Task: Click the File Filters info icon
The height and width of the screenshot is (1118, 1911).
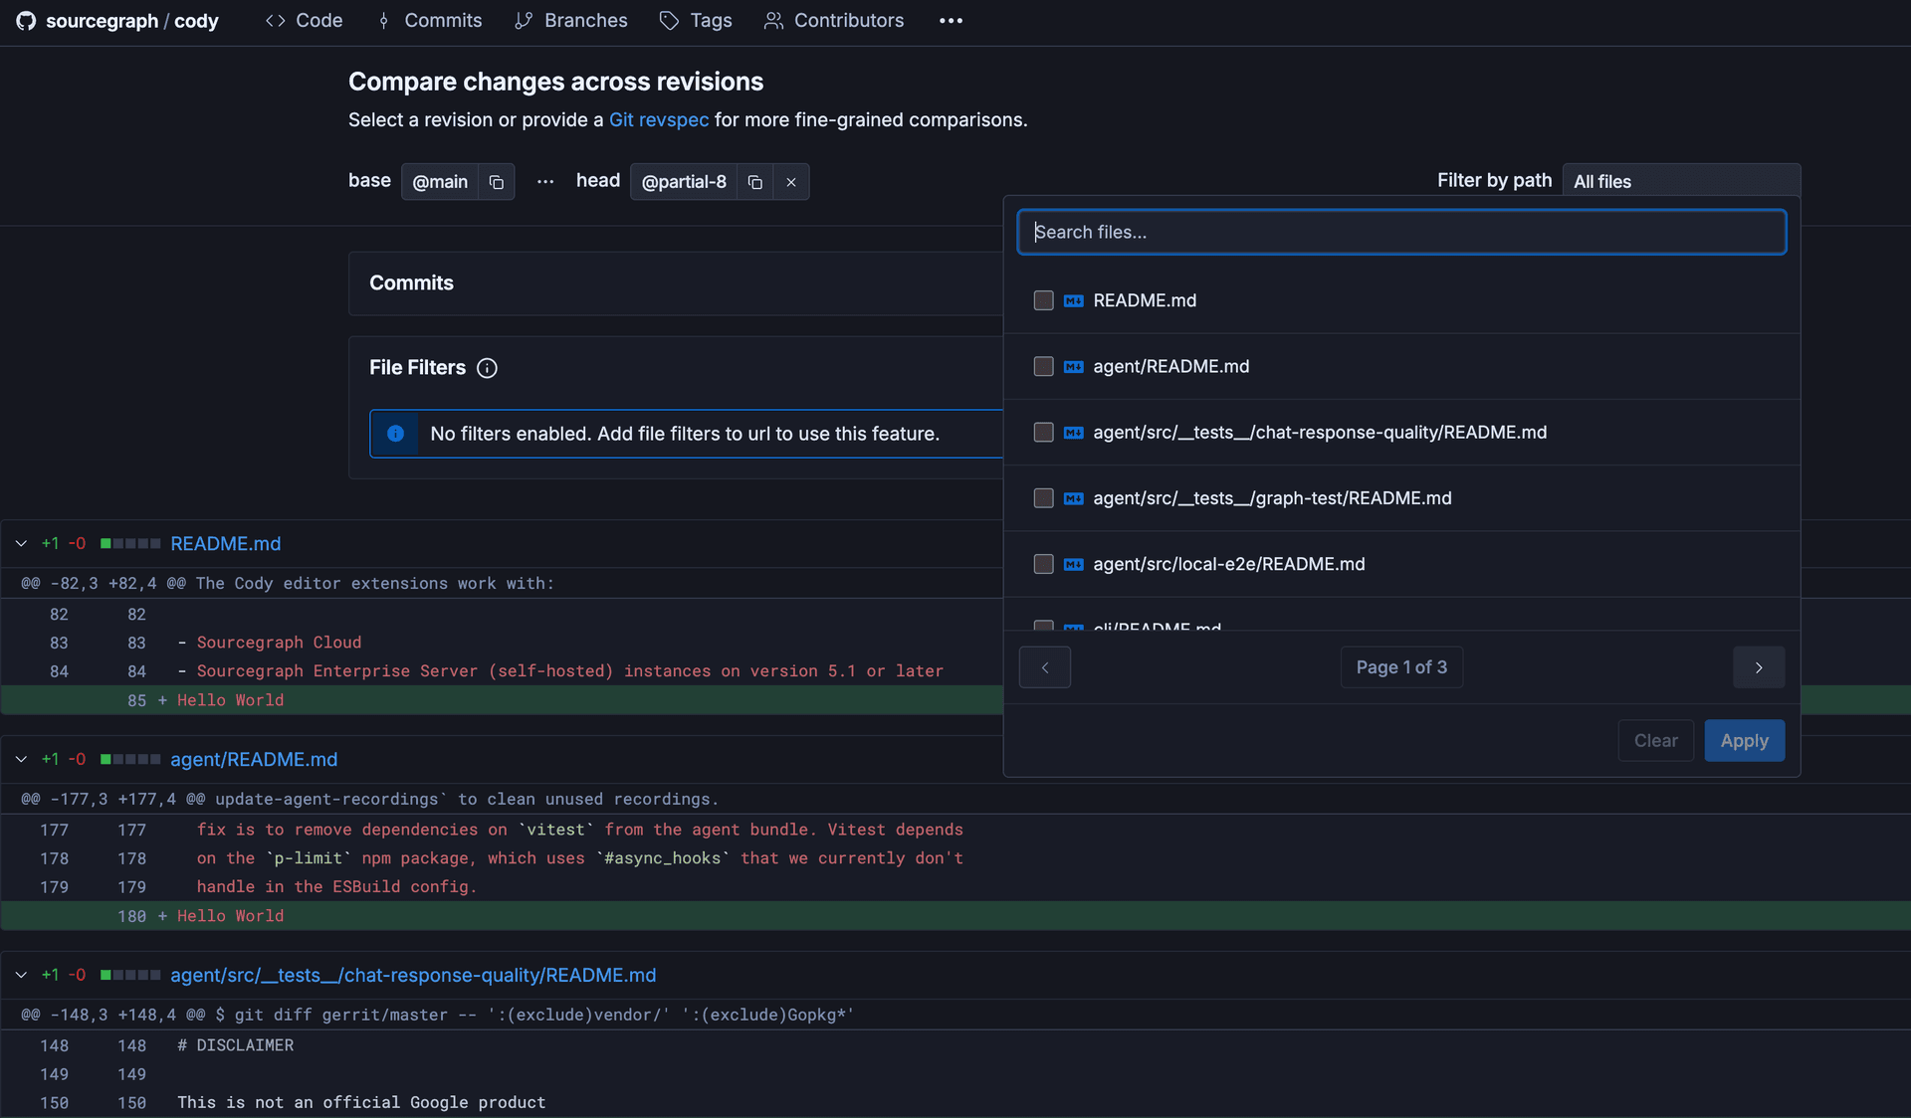Action: click(x=487, y=368)
